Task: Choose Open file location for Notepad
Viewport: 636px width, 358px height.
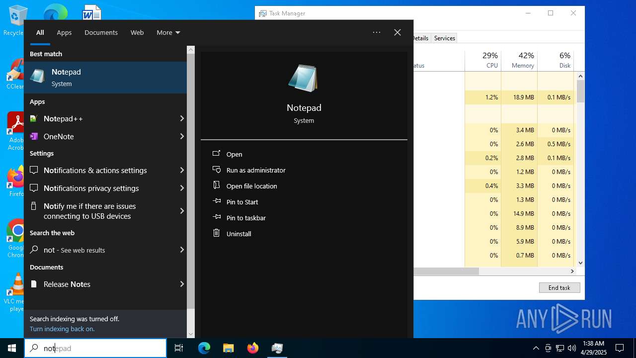Action: coord(252,186)
